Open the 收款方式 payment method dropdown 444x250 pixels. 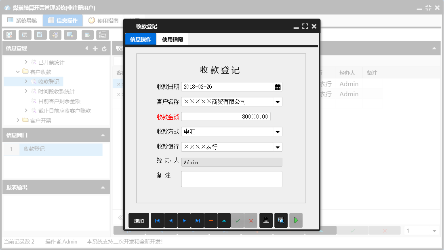277,131
